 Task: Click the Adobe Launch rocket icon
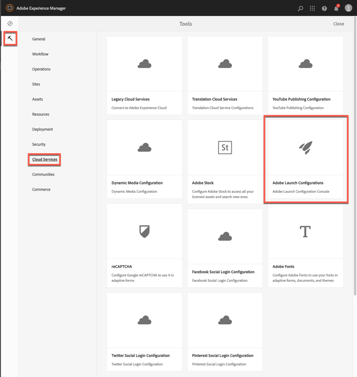coord(306,148)
